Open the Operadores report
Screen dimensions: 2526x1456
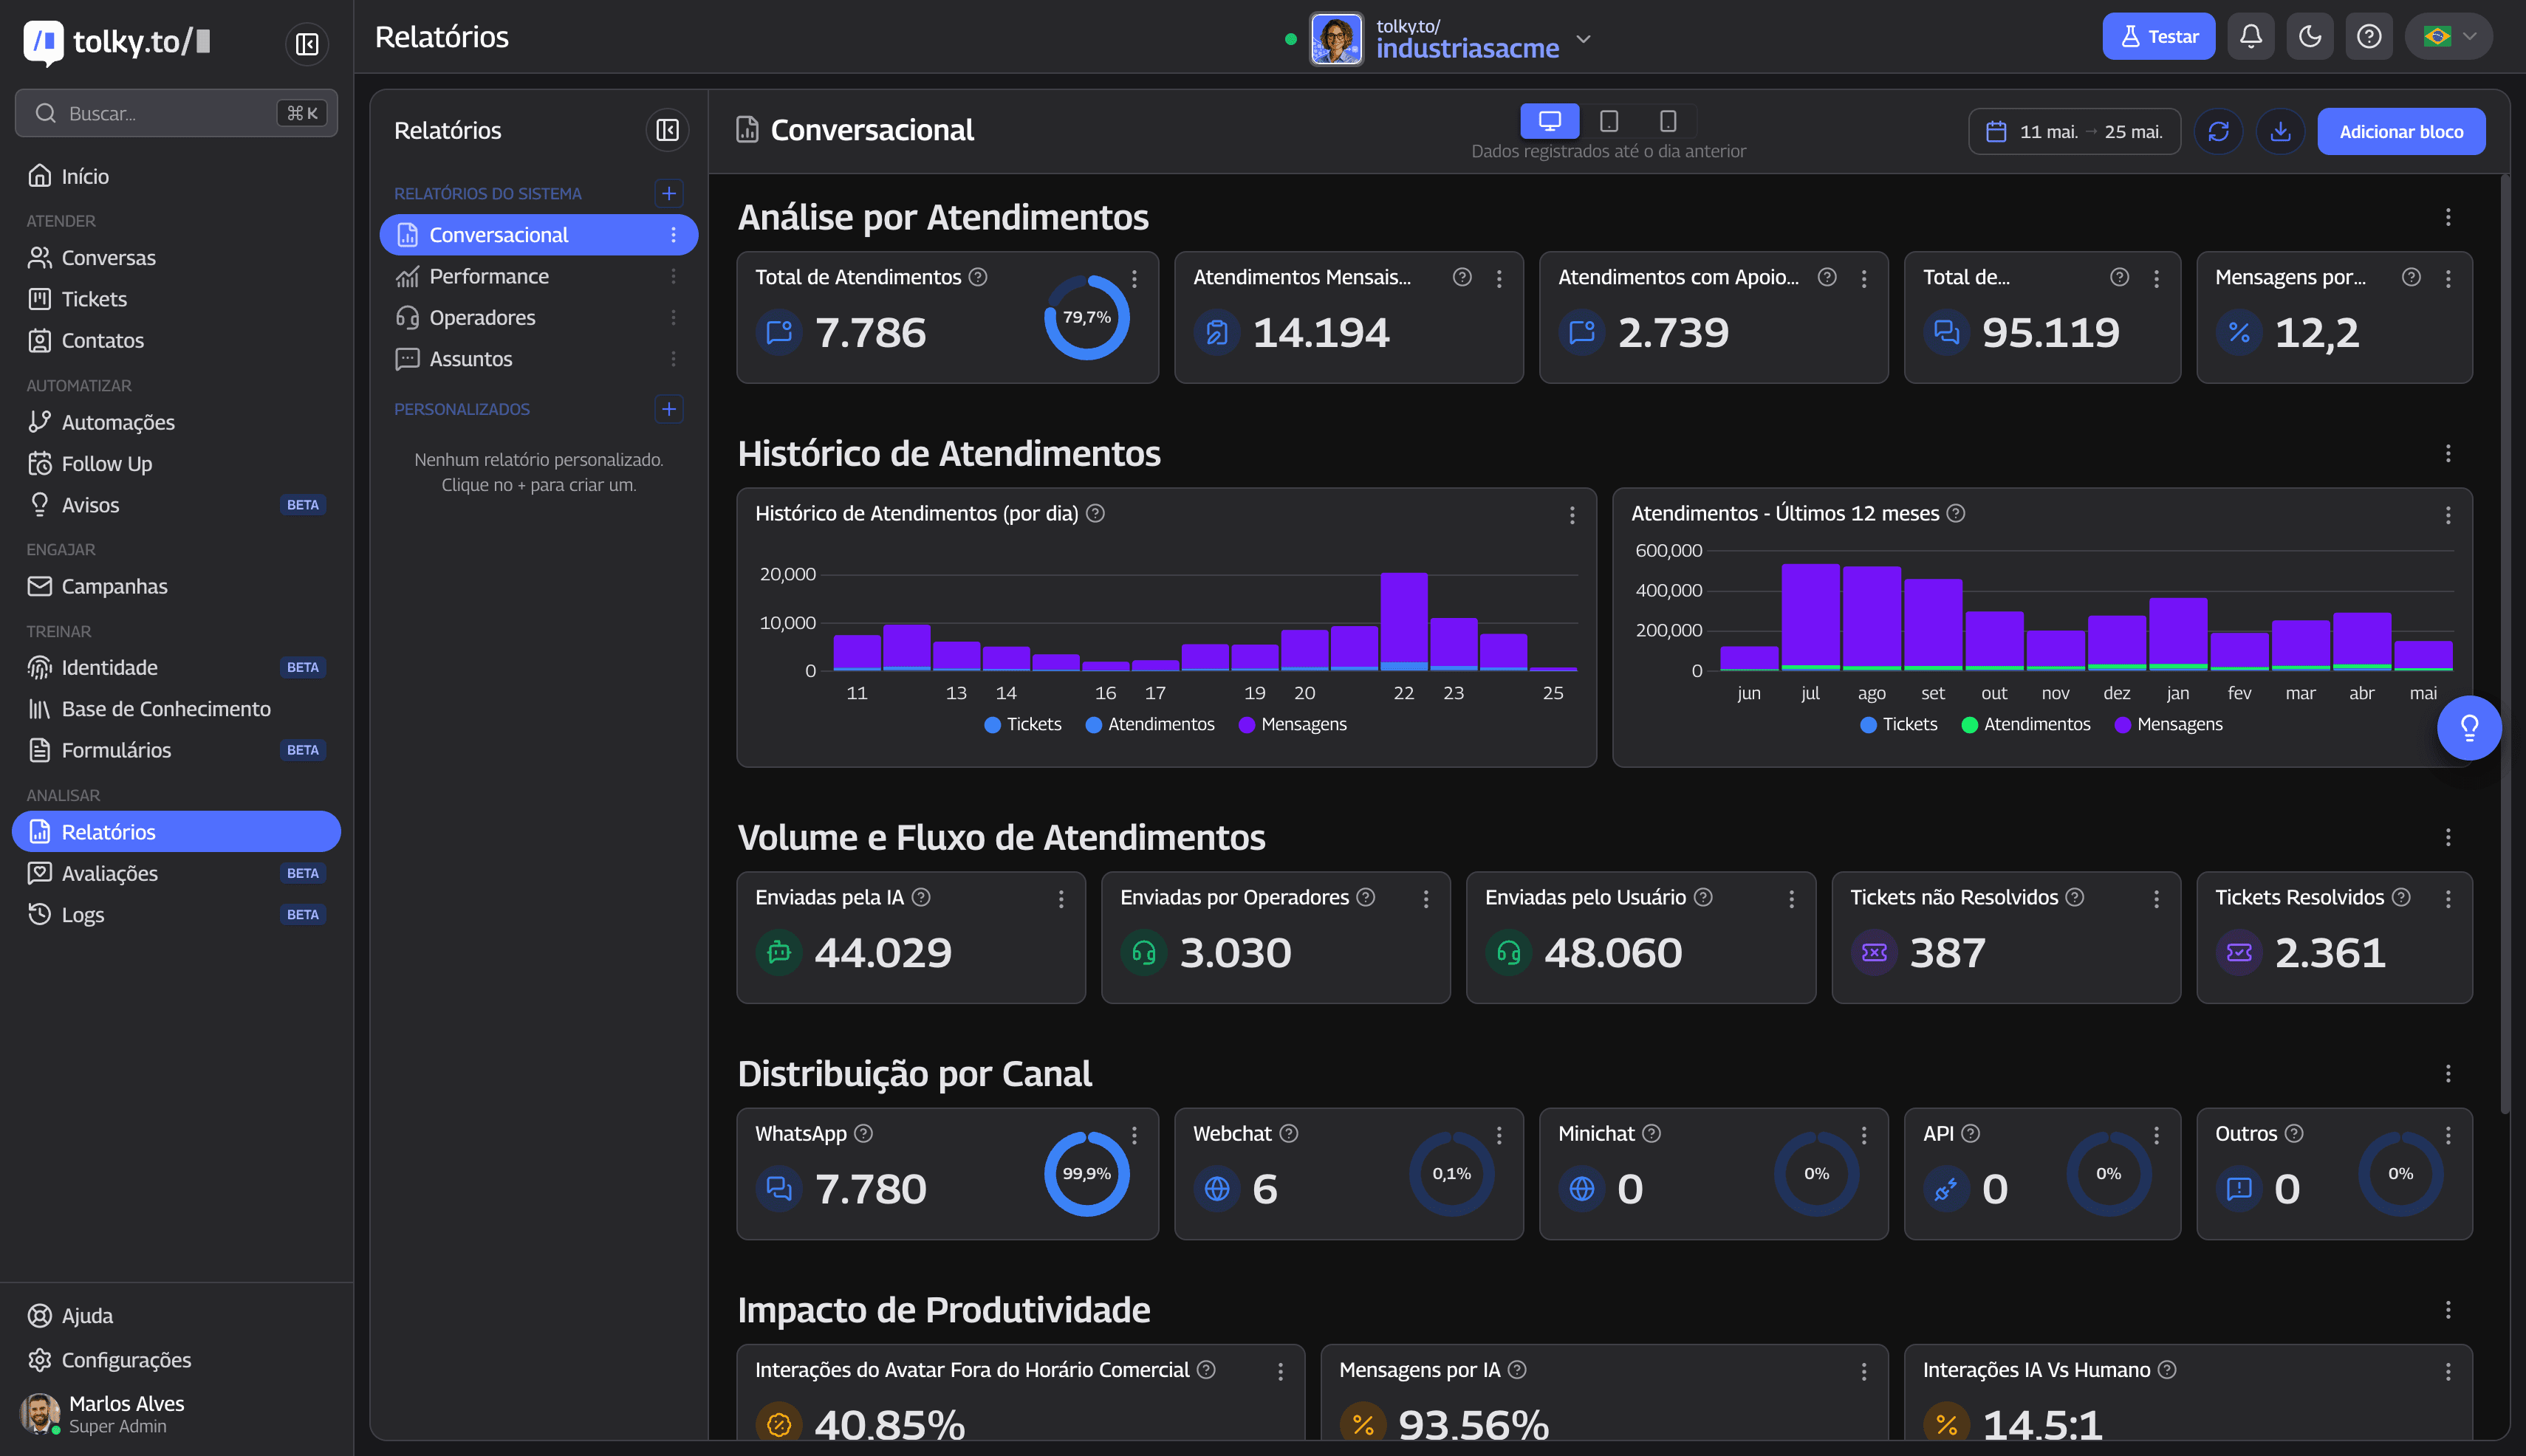[x=538, y=317]
